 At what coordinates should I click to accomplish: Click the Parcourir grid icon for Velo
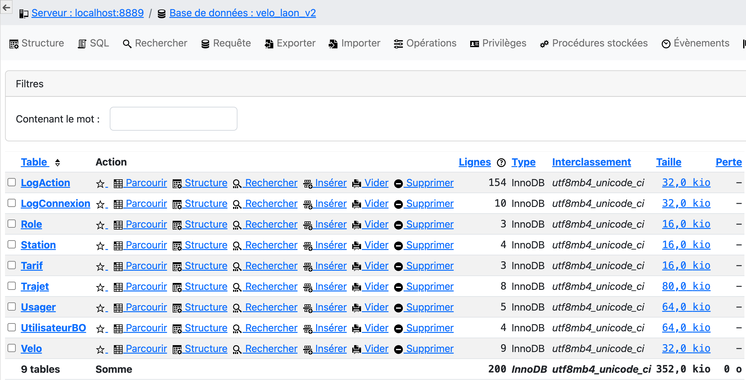[x=118, y=350]
